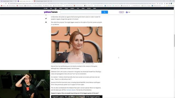Share article on Twitter
This screenshot has height=98, width=175.
click(46, 19)
